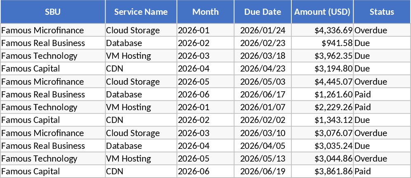This screenshot has height=178, width=411.
Task: Click the $4,336.69 amount cell
Action: click(x=322, y=30)
